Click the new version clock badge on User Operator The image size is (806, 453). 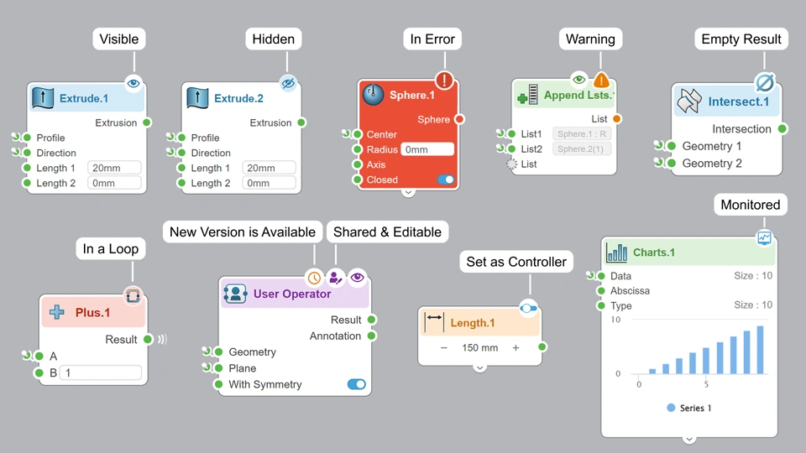[314, 278]
